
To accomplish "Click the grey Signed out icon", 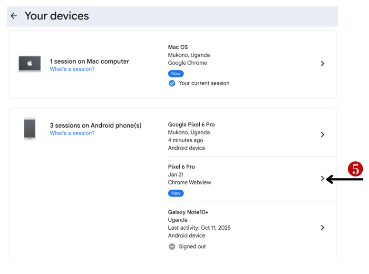I will click(x=172, y=246).
